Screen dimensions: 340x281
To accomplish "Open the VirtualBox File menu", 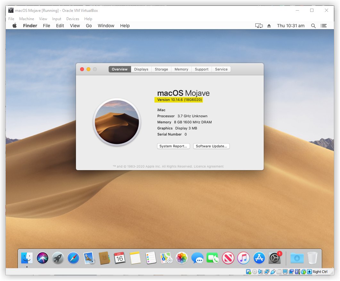I will [x=11, y=19].
